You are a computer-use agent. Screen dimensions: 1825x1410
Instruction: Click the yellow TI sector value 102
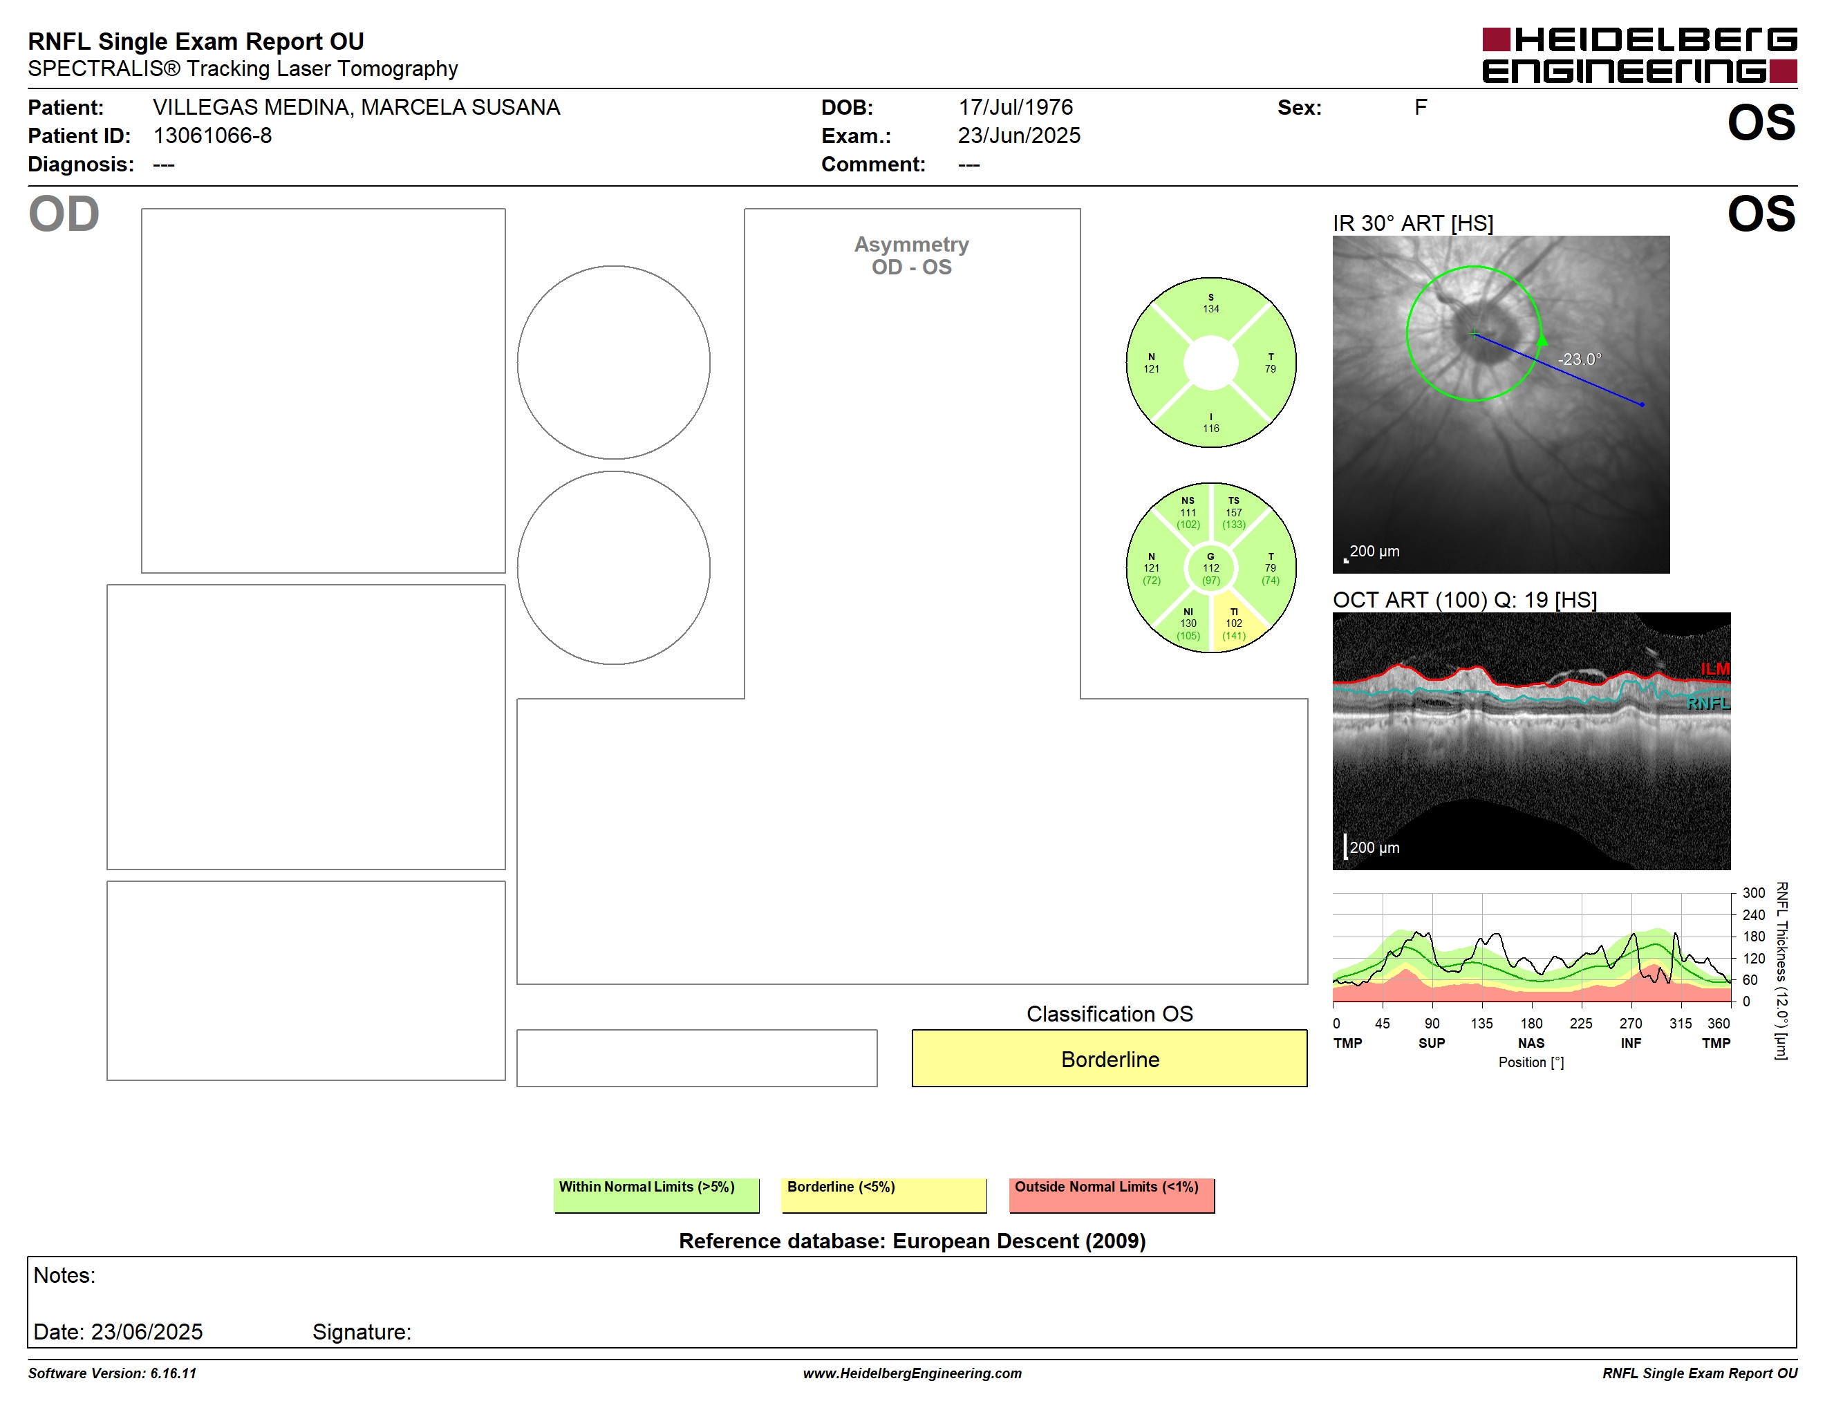(1233, 623)
